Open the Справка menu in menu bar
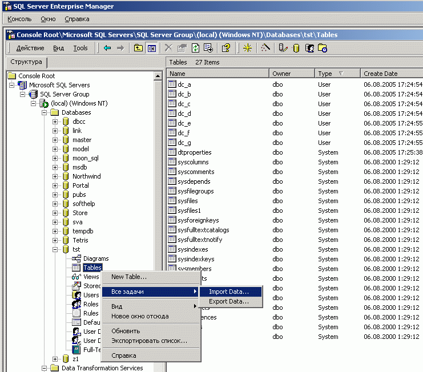The image size is (423, 372). pyautogui.click(x=77, y=19)
